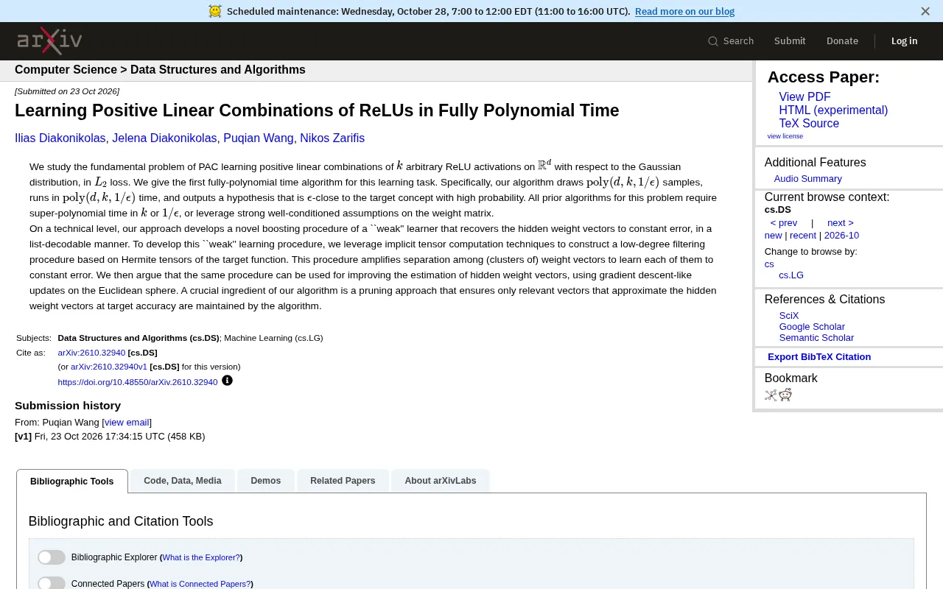The image size is (943, 589).
Task: Click Log in in header
Action: (904, 41)
